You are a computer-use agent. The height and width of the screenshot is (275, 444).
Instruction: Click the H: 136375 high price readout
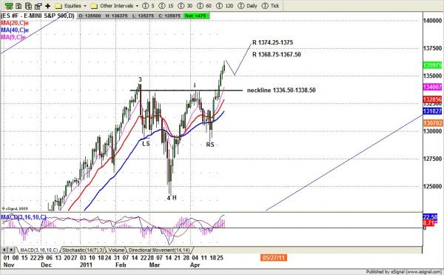117,16
